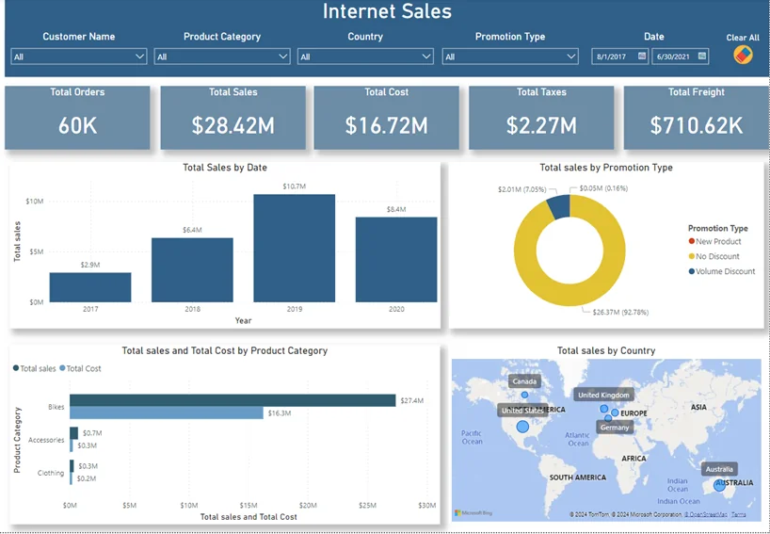Click the 6/30/2021 end date field
The width and height of the screenshot is (770, 534).
672,57
